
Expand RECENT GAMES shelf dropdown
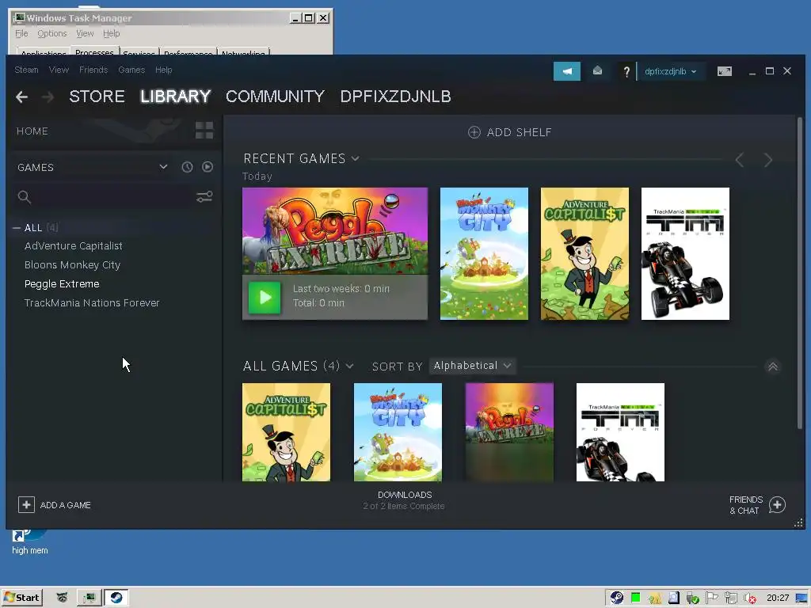pos(356,158)
